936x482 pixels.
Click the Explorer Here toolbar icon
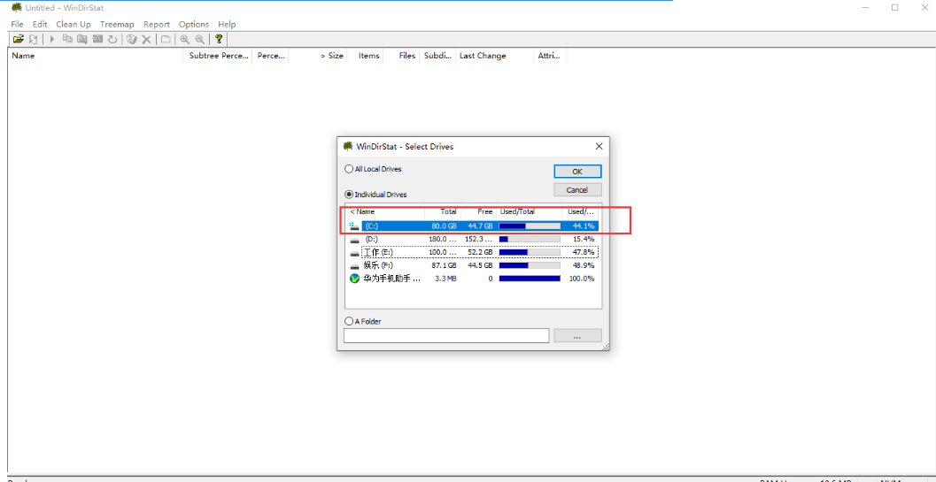pos(82,39)
